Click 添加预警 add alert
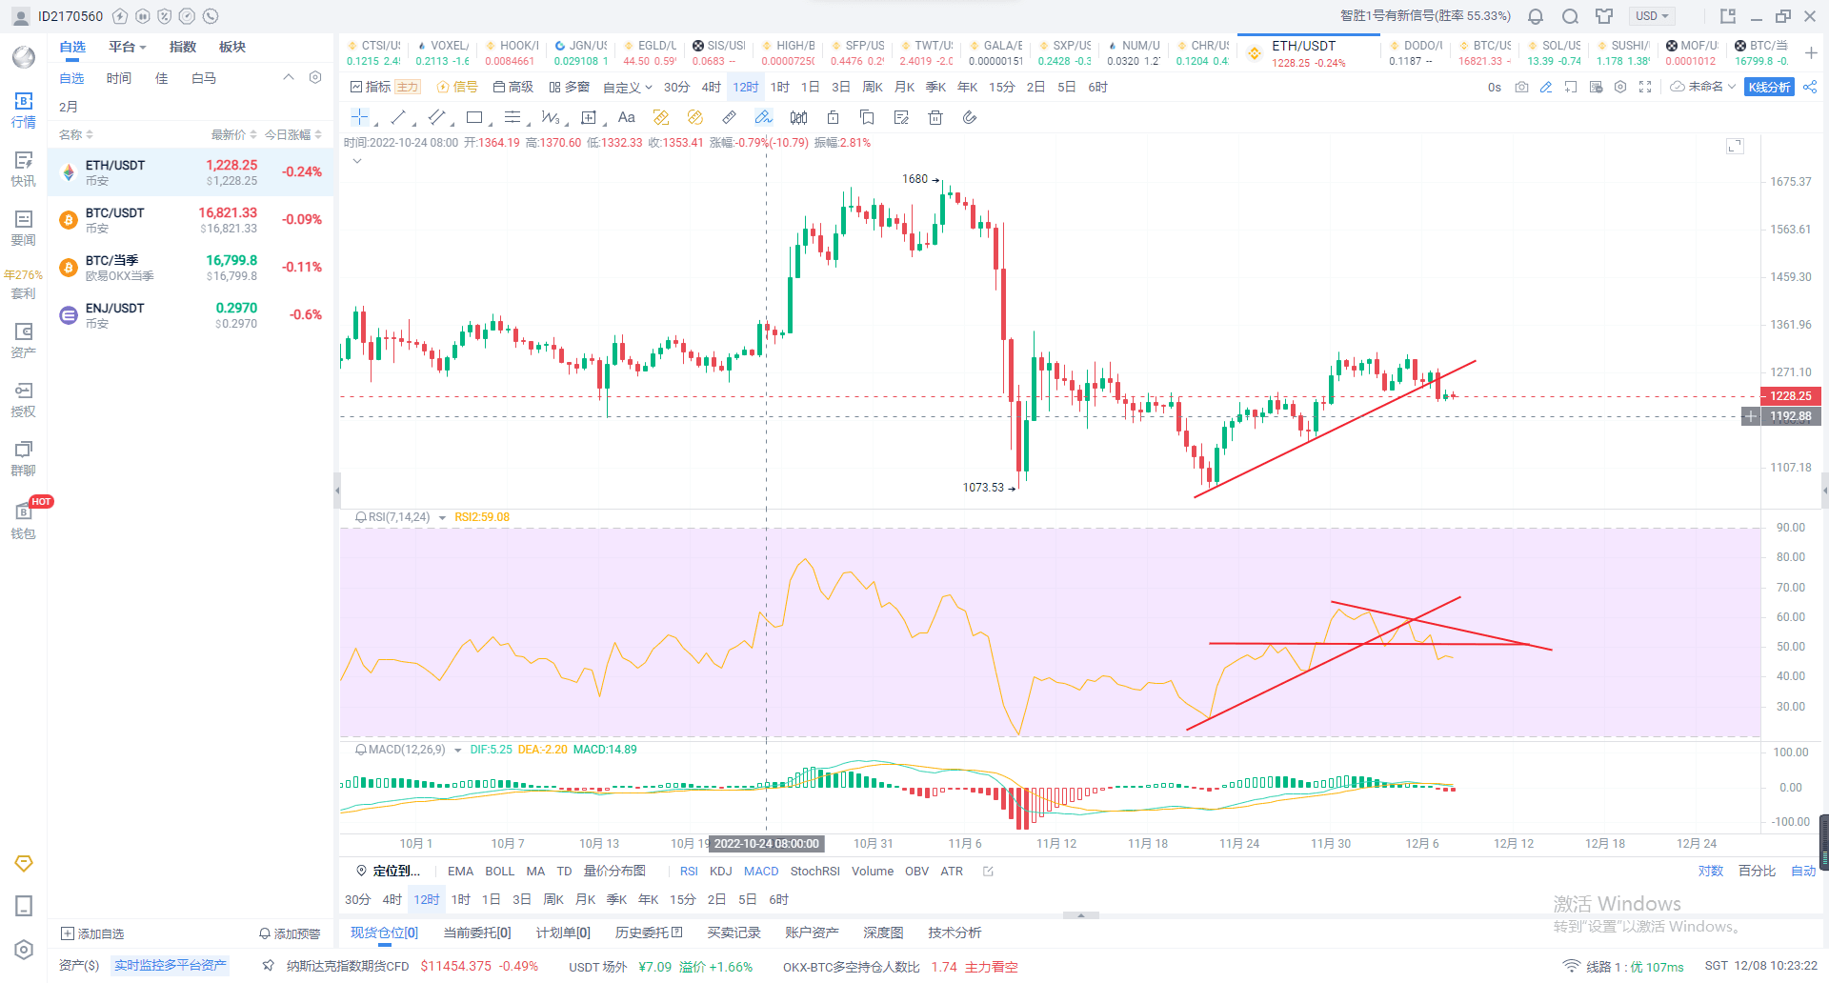The image size is (1829, 983). pos(290,933)
